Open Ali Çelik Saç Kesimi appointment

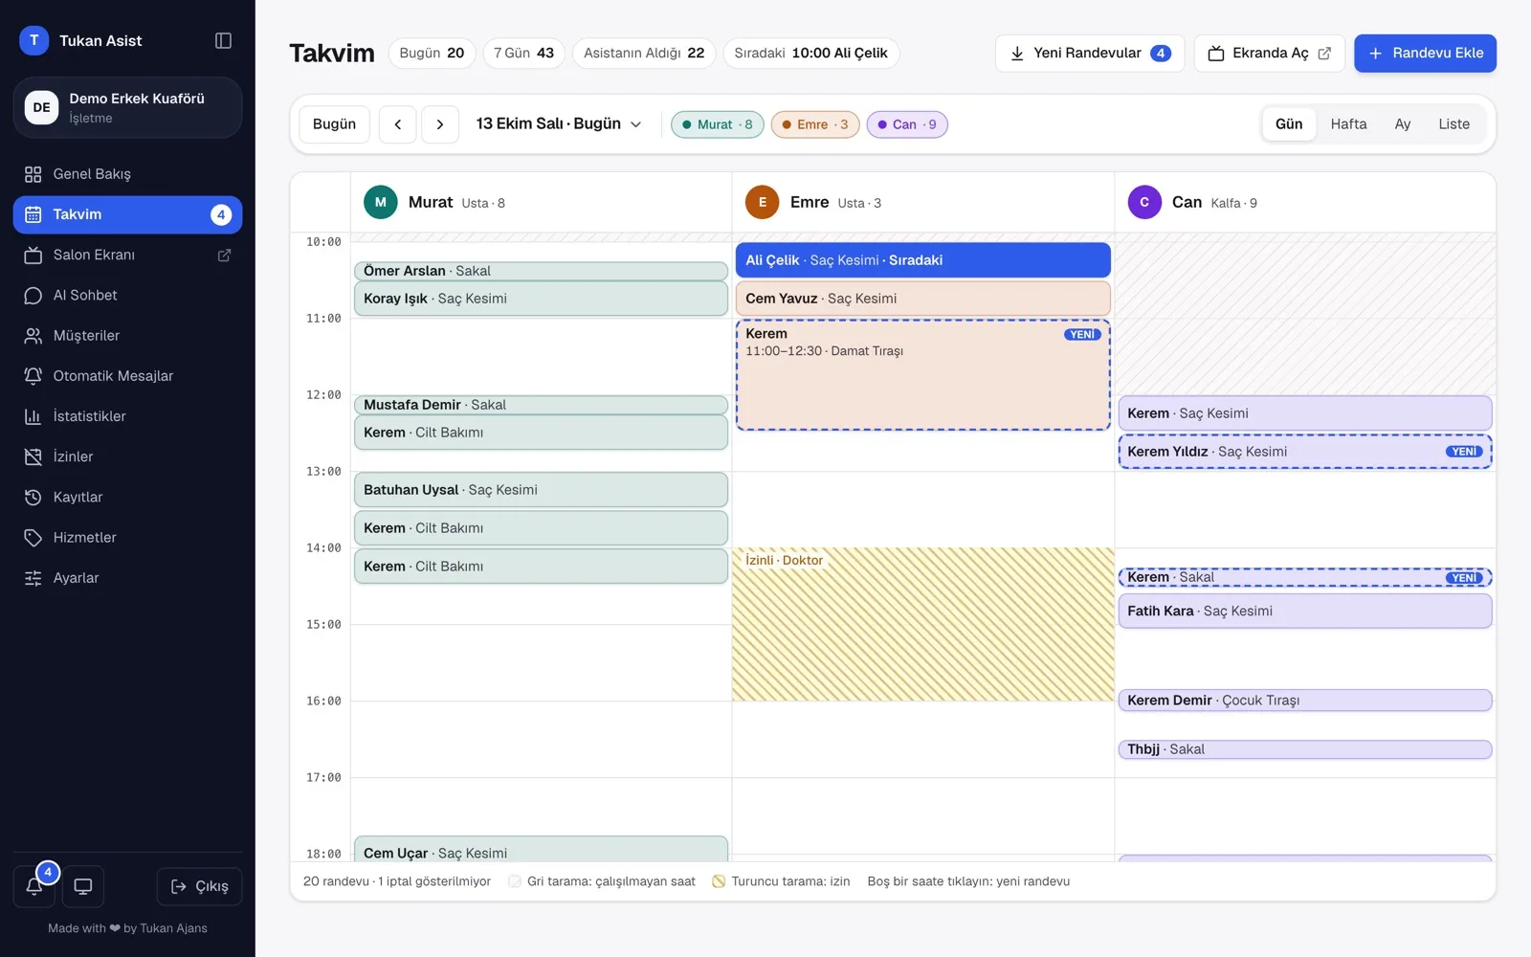click(x=922, y=260)
